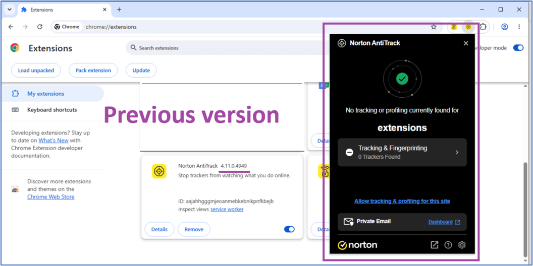This screenshot has height=266, width=533.
Task: Open Norton popup settings gear
Action: [462, 245]
